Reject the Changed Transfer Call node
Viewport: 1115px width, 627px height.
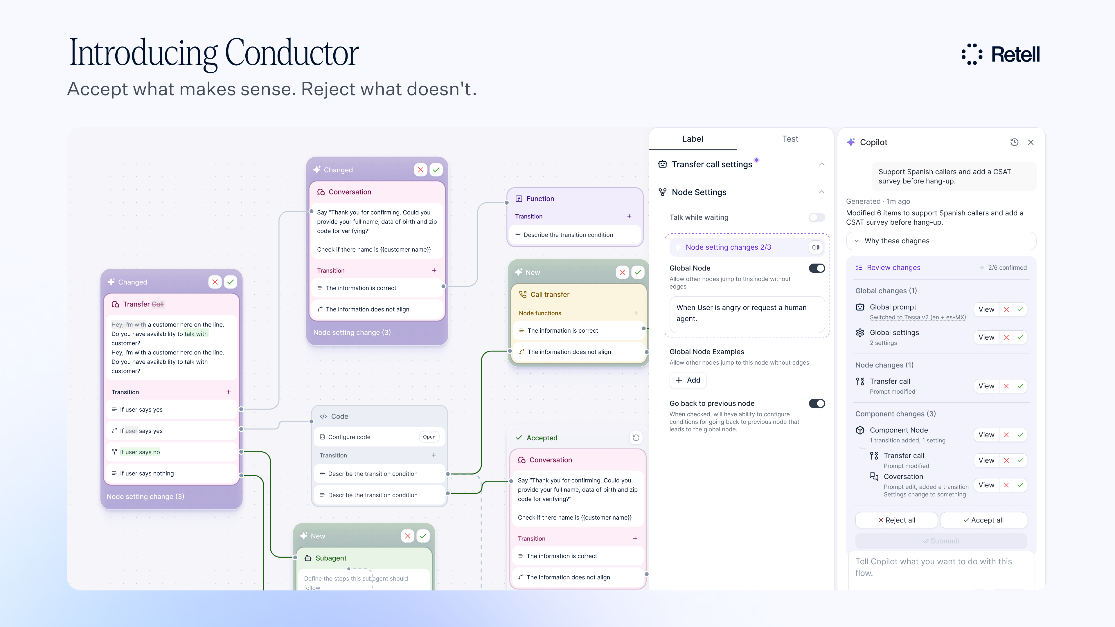[215, 282]
